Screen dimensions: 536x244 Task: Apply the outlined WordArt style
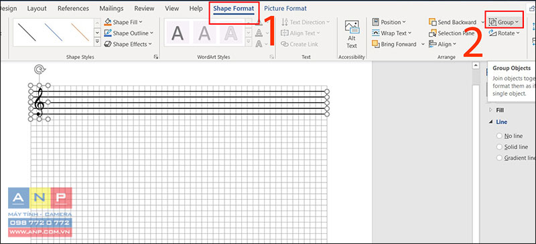pos(231,33)
